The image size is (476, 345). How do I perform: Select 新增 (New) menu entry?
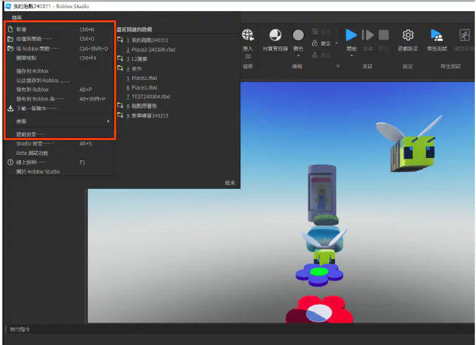click(59, 30)
